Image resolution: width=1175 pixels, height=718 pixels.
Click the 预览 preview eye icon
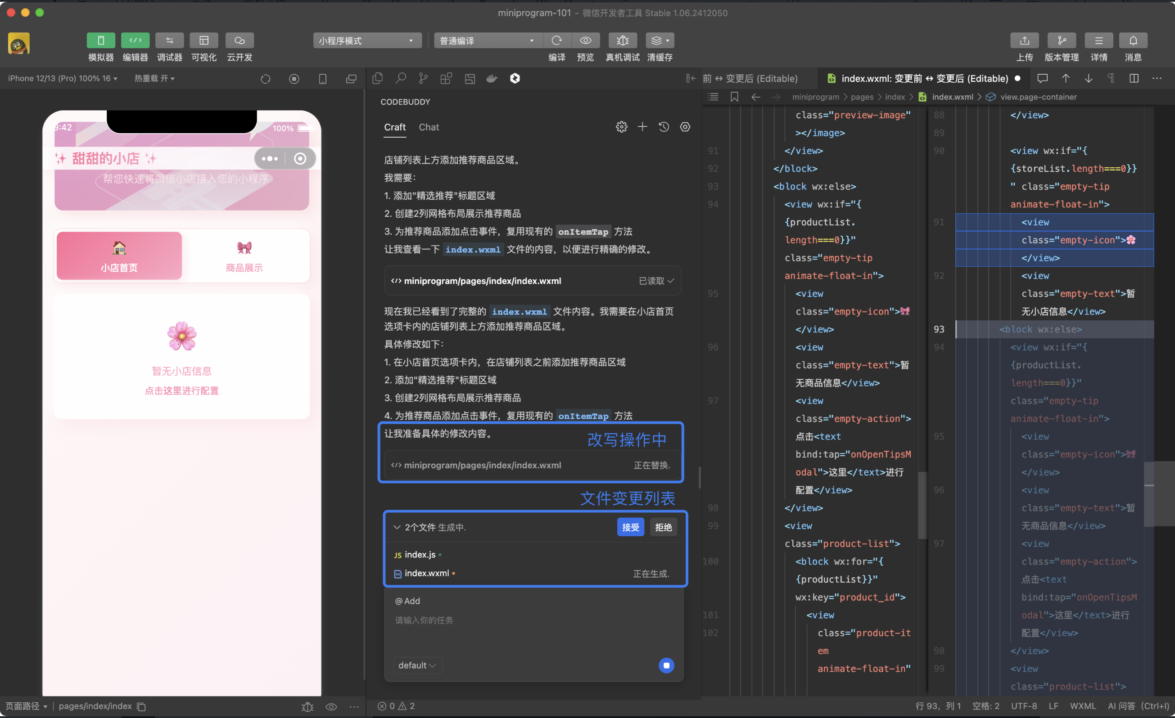point(586,40)
